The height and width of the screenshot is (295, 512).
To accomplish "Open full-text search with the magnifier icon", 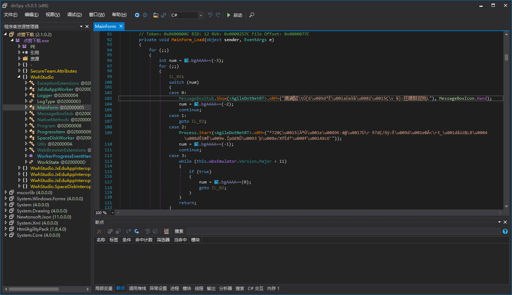I will pos(251,15).
